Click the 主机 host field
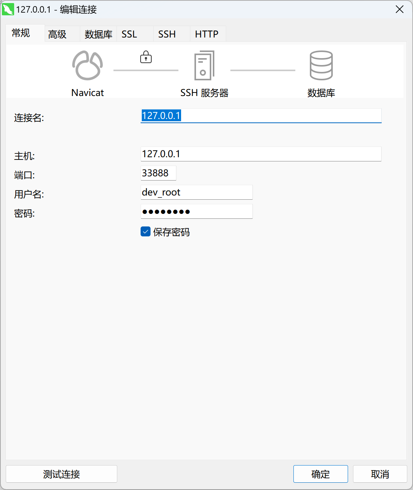Viewport: 413px width, 490px height. [261, 154]
